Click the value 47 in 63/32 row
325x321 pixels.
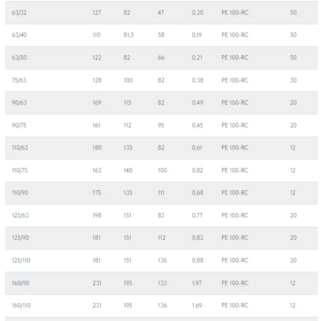pyautogui.click(x=161, y=13)
